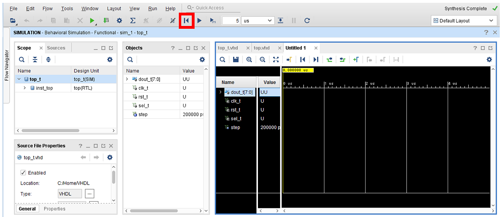500x217 pixels.
Task: Click Run for specified time button
Action: click(213, 21)
